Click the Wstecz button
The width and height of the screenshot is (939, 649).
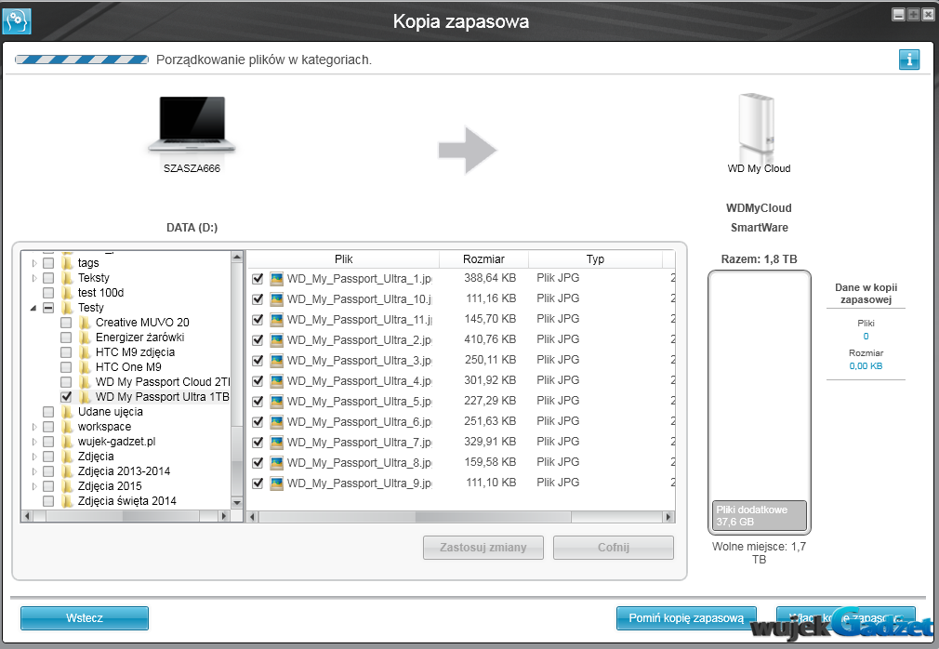tap(85, 617)
